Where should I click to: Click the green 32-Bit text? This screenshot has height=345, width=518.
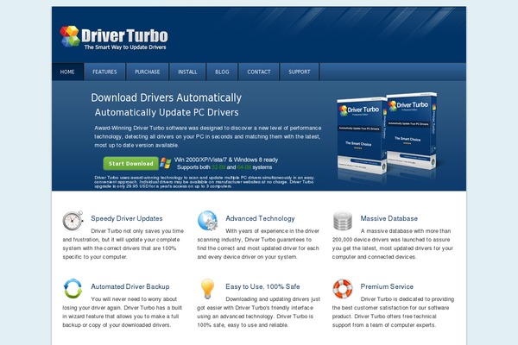coord(218,167)
